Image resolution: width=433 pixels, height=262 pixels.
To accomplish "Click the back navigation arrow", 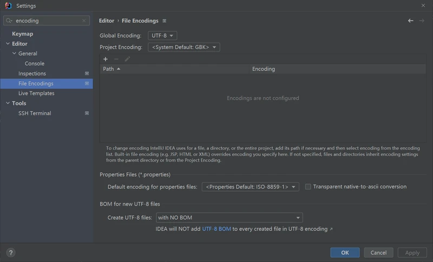I will 410,21.
